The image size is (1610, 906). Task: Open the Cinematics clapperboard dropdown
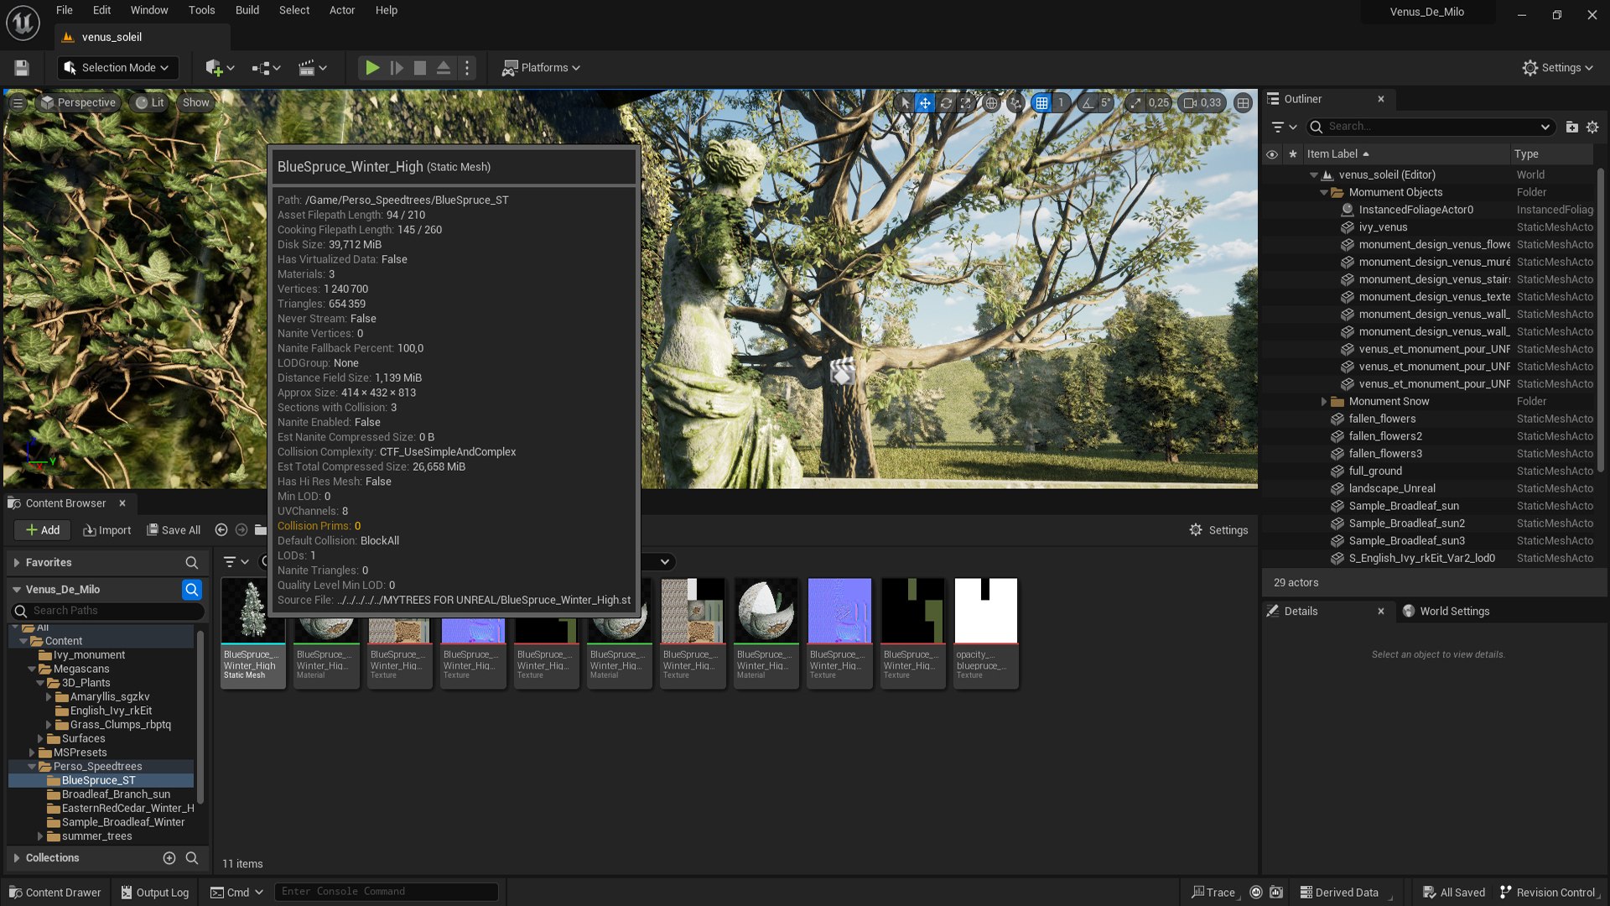coord(312,68)
